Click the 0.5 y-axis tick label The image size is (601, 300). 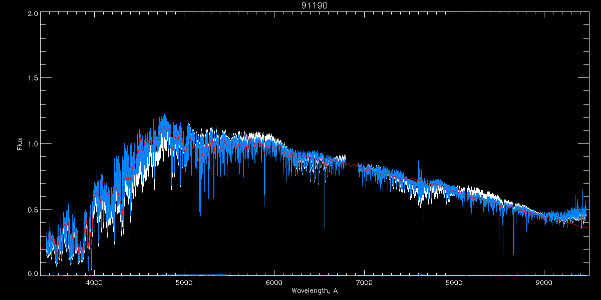click(x=33, y=209)
